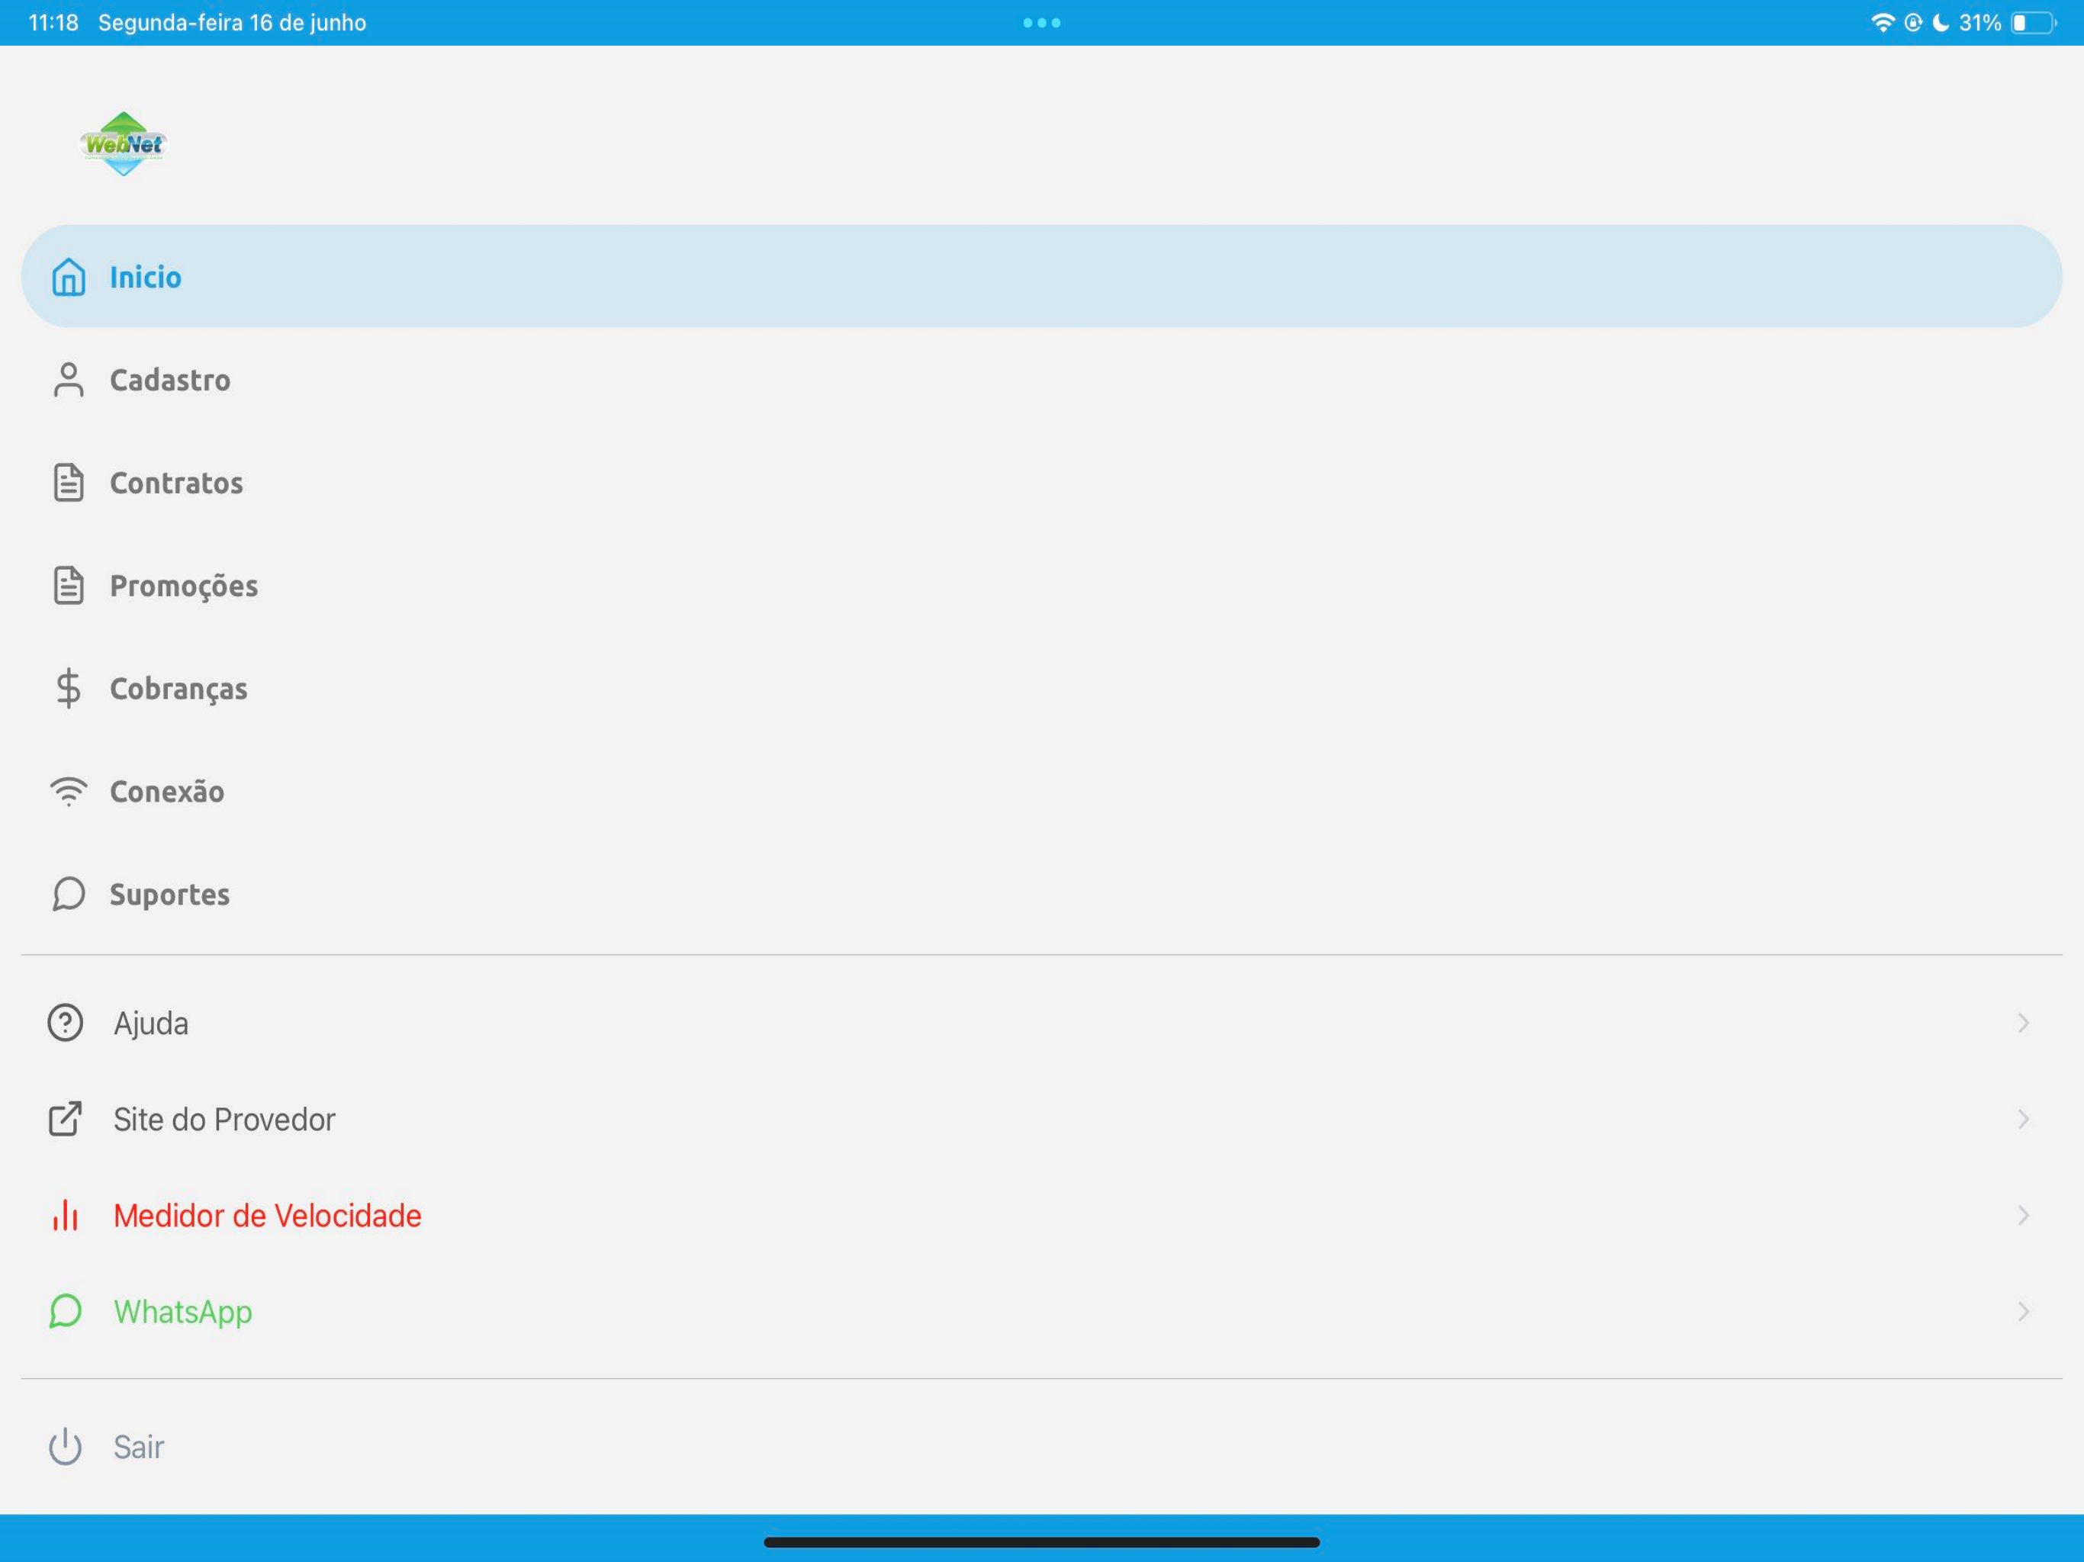Screen dimensions: 2084x1562
Task: Tap the battery indicator icon
Action: point(2033,23)
